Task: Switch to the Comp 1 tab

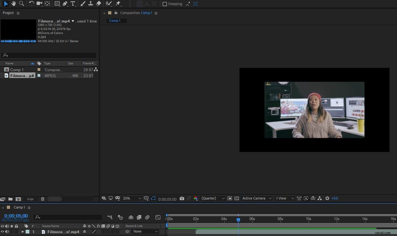Action: (x=116, y=21)
